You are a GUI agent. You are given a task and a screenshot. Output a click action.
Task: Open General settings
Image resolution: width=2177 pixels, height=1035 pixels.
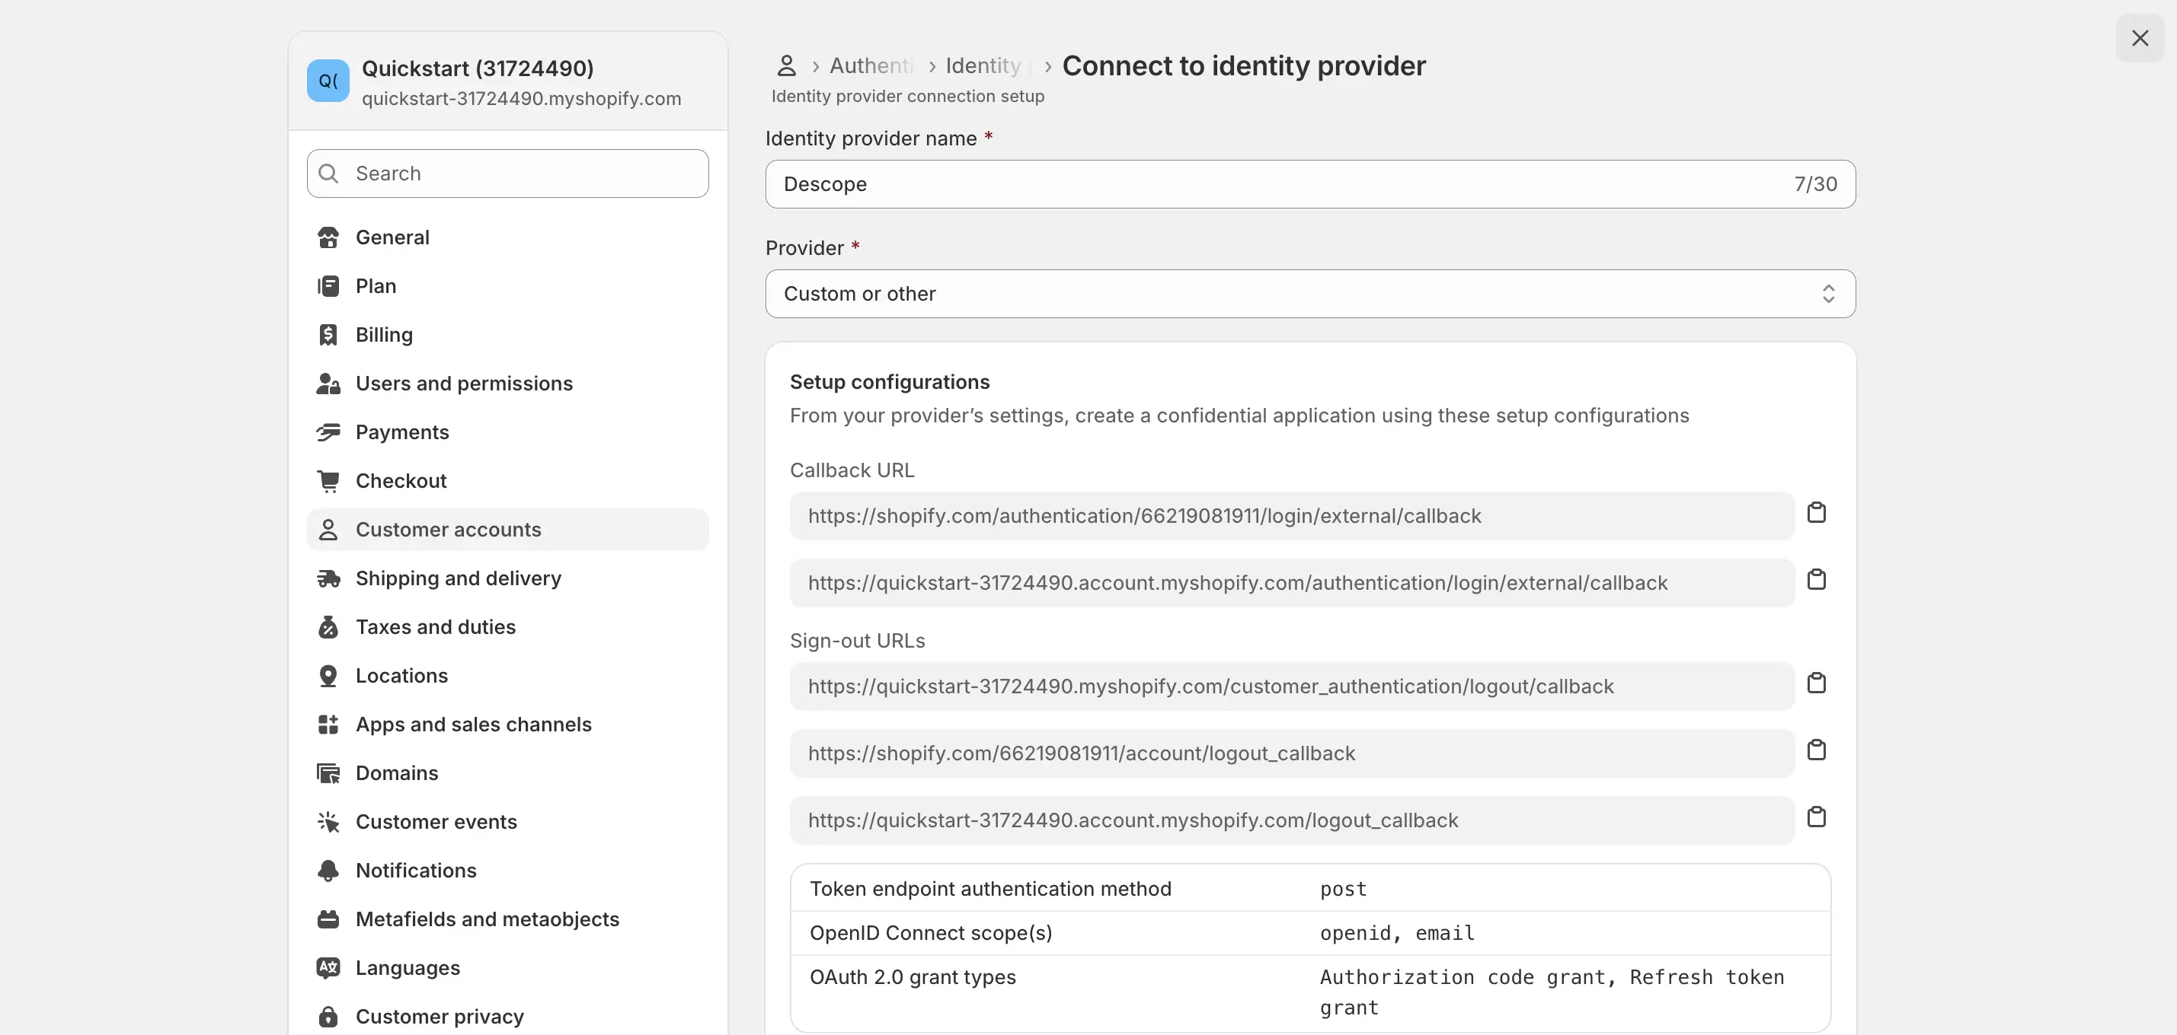(507, 237)
